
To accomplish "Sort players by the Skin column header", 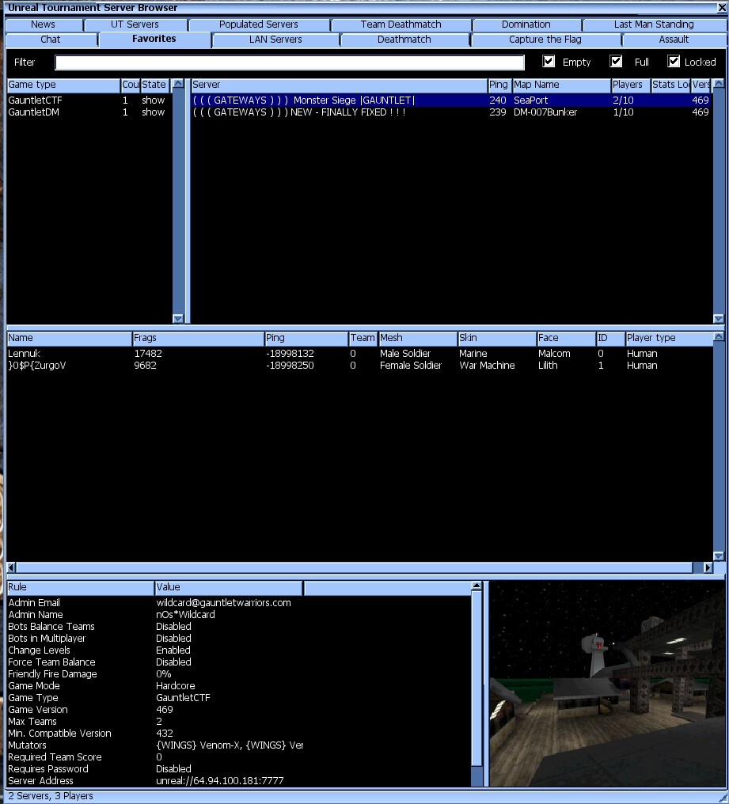I will point(496,338).
